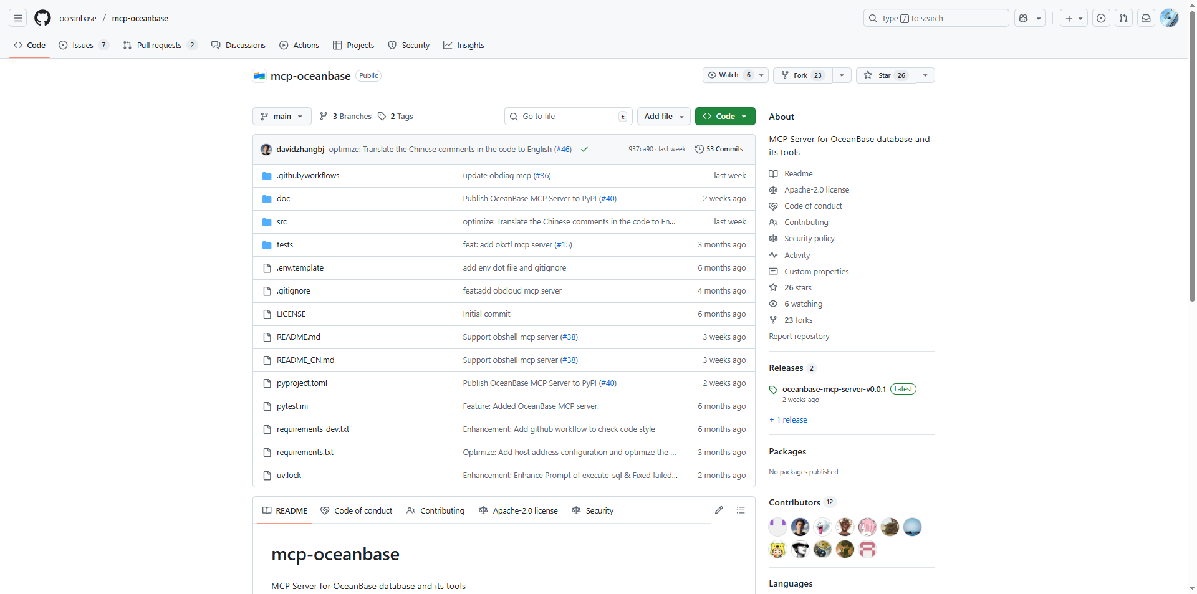
Task: Click davidzhangbj author avatar
Action: [266, 149]
